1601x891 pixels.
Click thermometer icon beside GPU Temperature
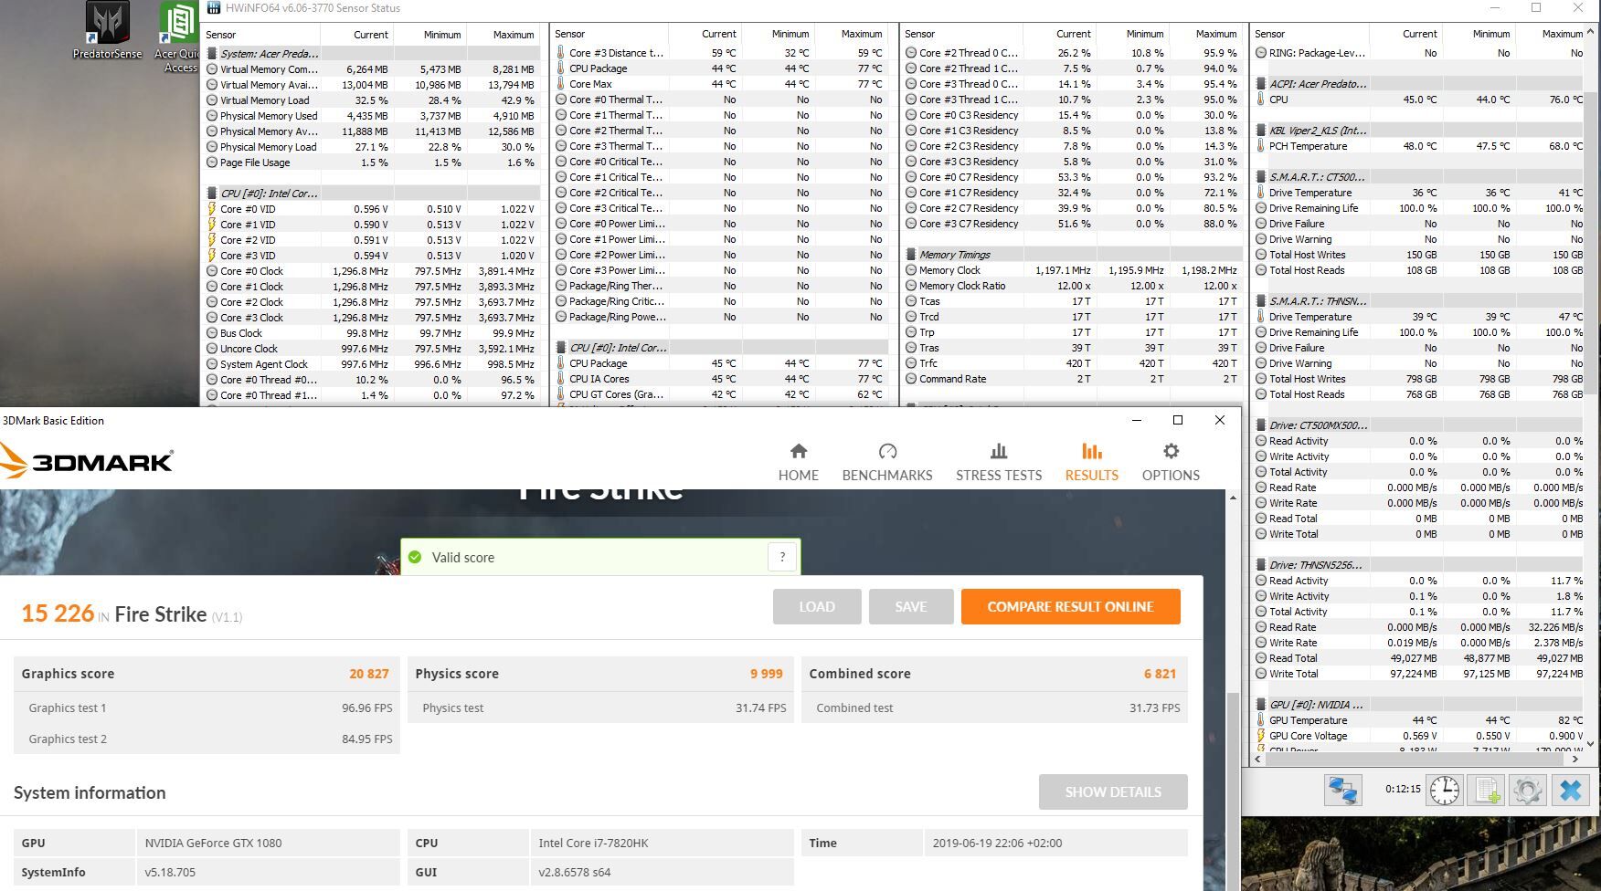(x=1261, y=720)
